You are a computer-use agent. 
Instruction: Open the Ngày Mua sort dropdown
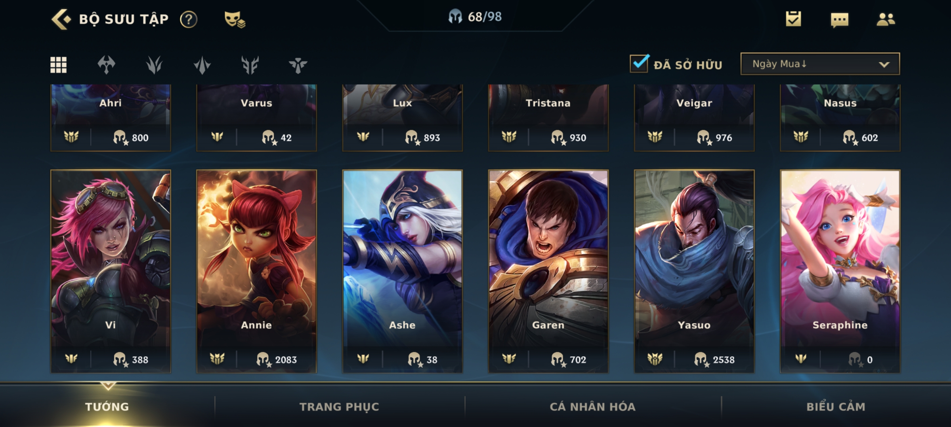820,64
